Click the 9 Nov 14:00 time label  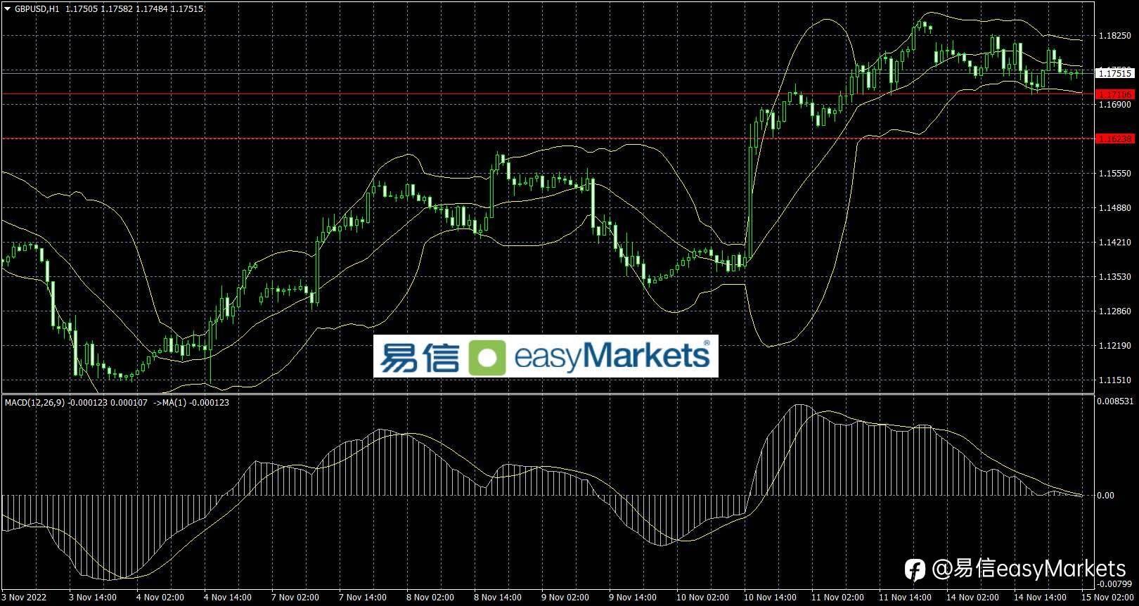633,598
